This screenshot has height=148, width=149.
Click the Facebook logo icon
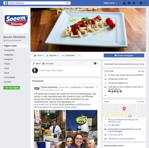(x=5, y=3)
